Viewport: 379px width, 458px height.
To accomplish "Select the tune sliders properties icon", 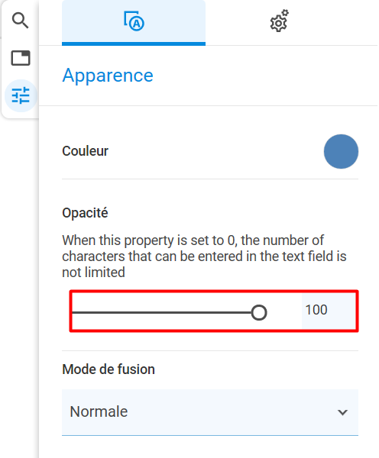I will click(x=21, y=95).
